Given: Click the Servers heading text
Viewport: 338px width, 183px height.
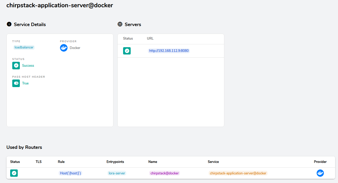Looking at the screenshot, I should coord(133,25).
